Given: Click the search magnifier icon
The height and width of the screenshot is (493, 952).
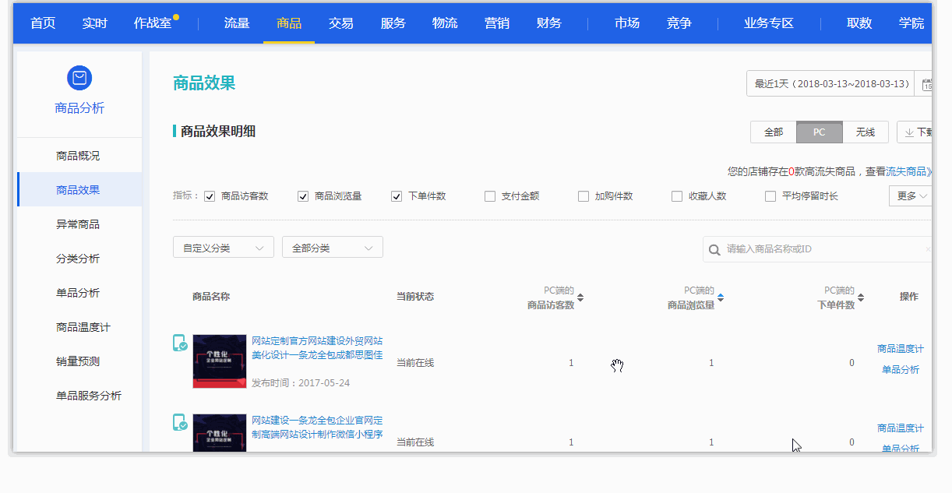Looking at the screenshot, I should pyautogui.click(x=714, y=250).
